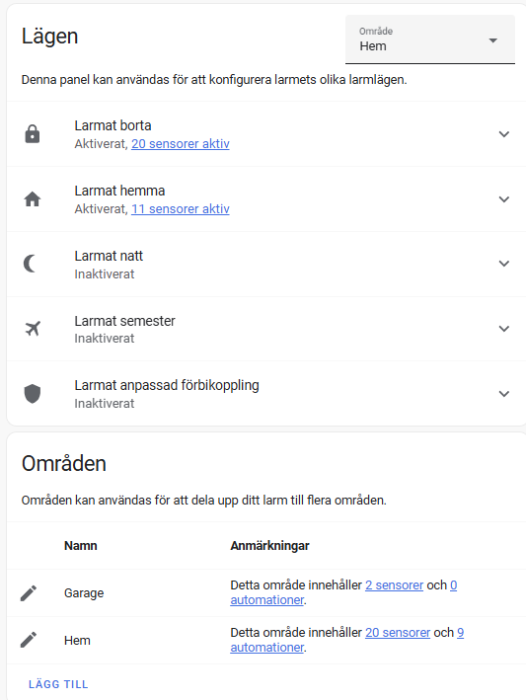This screenshot has width=526, height=700.
Task: Open Hem's 9 automationer link
Action: point(267,647)
